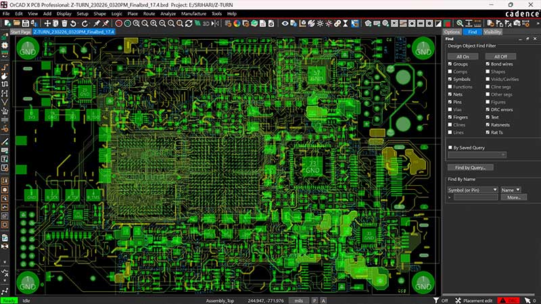
Task: Open the Analyze menu
Action: [168, 14]
